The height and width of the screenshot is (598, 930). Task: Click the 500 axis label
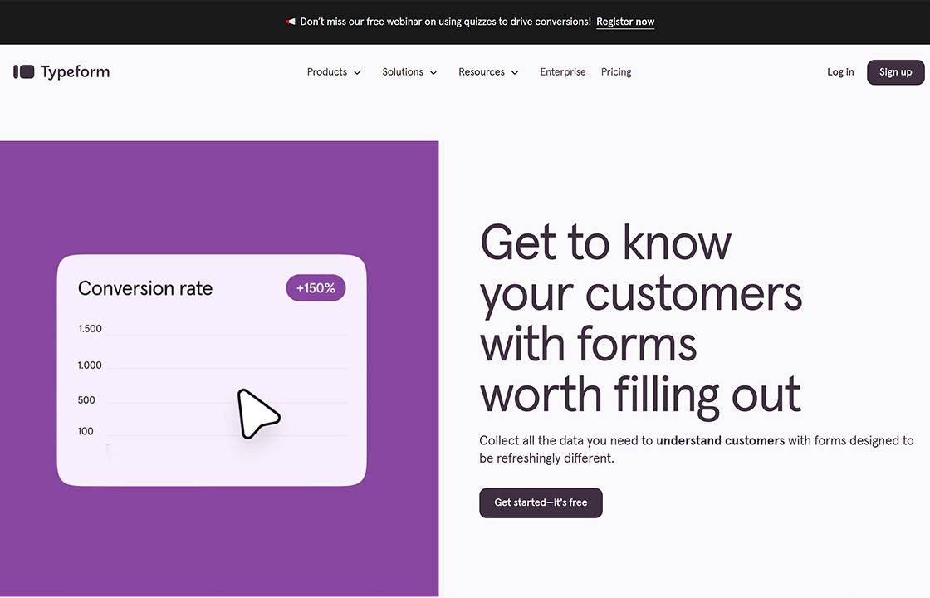[x=86, y=399]
